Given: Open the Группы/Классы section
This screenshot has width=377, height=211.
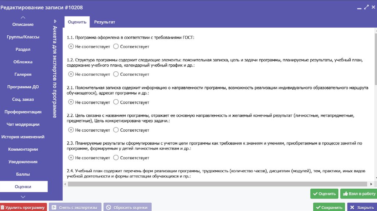Looking at the screenshot, I should [x=23, y=37].
